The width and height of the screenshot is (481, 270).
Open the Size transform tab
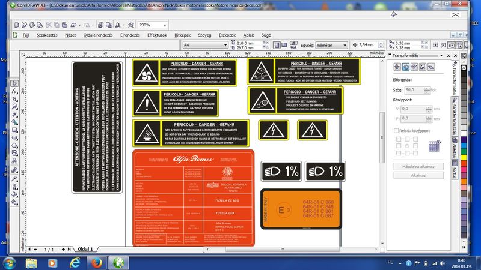(x=423, y=67)
